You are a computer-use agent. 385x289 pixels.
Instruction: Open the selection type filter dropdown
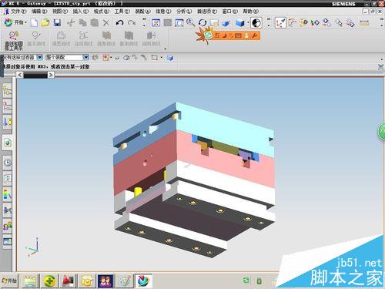coord(40,57)
